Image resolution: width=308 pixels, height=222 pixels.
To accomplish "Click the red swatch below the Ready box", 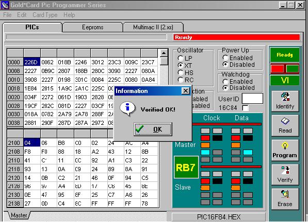I will point(278,69).
